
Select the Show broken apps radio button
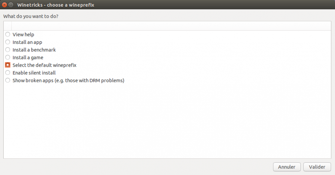click(8, 80)
